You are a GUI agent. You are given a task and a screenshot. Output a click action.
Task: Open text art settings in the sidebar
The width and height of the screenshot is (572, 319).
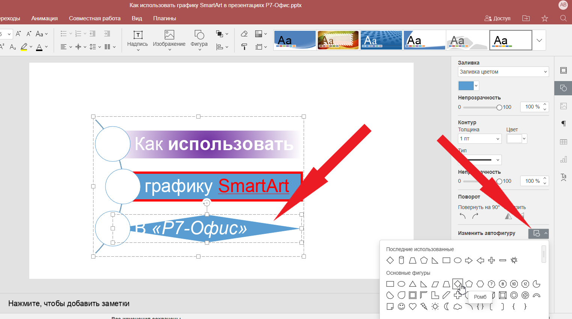click(x=563, y=177)
